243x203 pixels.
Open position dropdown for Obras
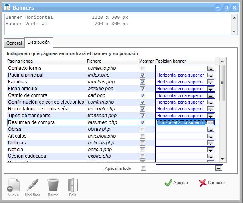[x=211, y=130]
